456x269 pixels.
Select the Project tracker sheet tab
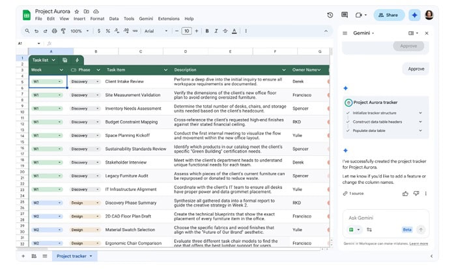(74, 256)
